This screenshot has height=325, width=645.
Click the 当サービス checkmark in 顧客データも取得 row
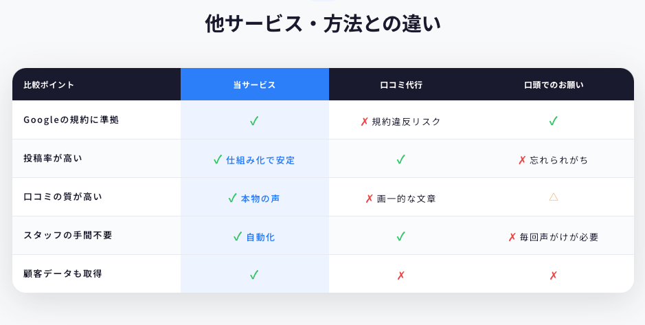click(x=254, y=275)
